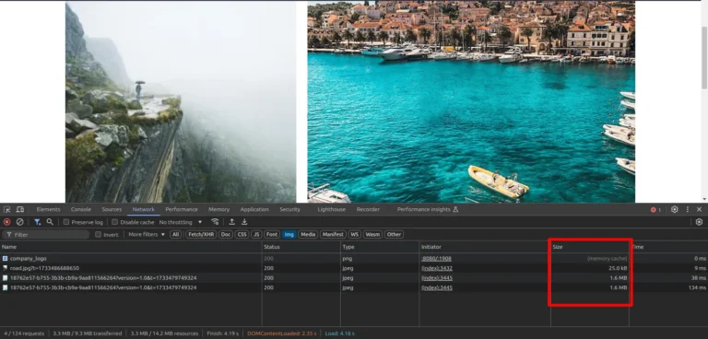708x339 pixels.
Task: Toggle the CSS type filter
Action: (x=242, y=234)
